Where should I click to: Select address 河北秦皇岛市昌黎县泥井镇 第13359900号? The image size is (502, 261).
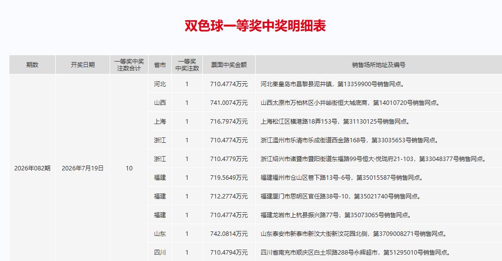pyautogui.click(x=332, y=84)
